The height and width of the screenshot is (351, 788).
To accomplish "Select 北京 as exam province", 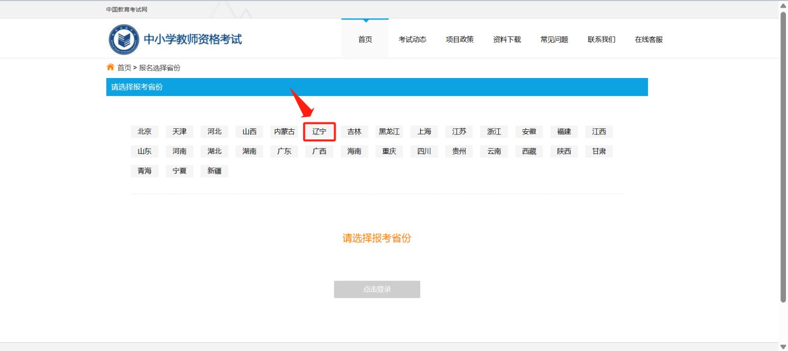I will 145,131.
